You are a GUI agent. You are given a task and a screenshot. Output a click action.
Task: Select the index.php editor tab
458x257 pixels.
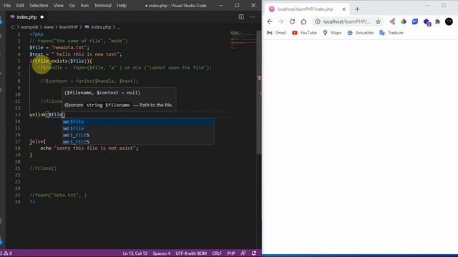(x=26, y=17)
